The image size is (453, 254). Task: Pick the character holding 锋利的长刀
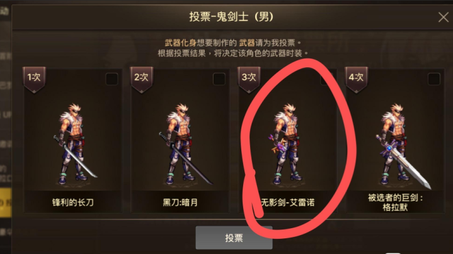click(x=74, y=144)
